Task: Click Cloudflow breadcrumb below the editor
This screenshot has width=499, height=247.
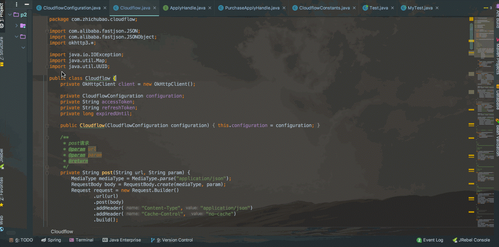Action: (62, 232)
